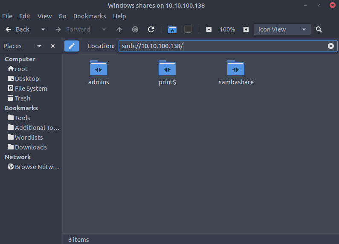The image size is (339, 244).
Task: Toggle location edit mode pencil button
Action: pyautogui.click(x=72, y=46)
